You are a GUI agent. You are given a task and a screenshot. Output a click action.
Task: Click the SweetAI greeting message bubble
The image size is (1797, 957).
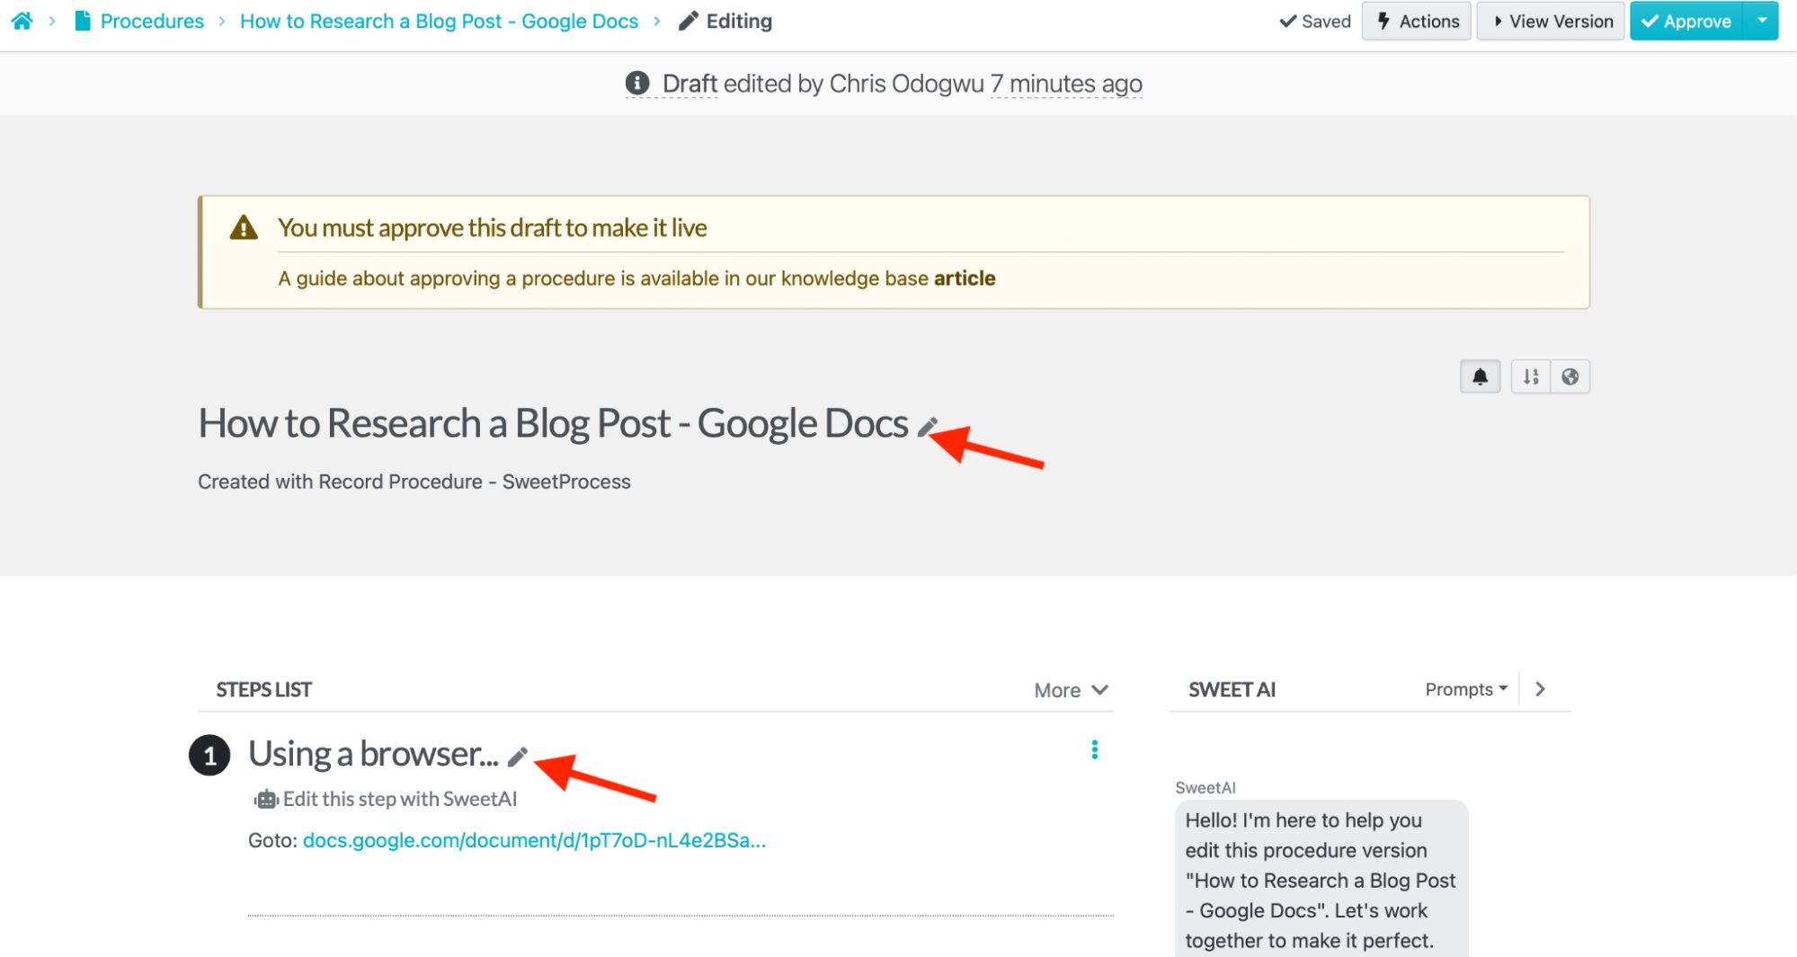[x=1321, y=879]
